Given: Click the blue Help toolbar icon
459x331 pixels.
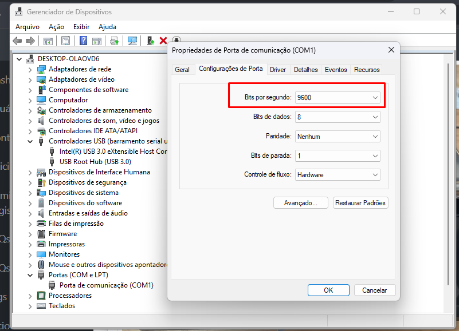Looking at the screenshot, I should 83,41.
